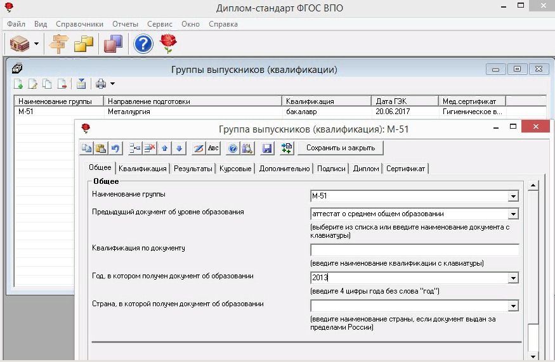Image resolution: width=555 pixels, height=362 pixels.
Task: Click the blue move up arrow icon
Action: click(x=165, y=148)
